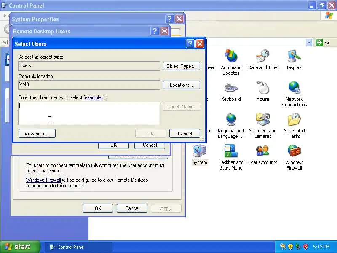The width and height of the screenshot is (337, 253).
Task: Open the Regional and Language icon
Action: pyautogui.click(x=231, y=125)
